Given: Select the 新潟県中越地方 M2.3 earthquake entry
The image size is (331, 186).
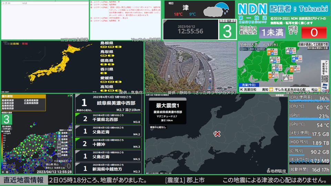Looking at the screenshot, I should tap(109, 168).
